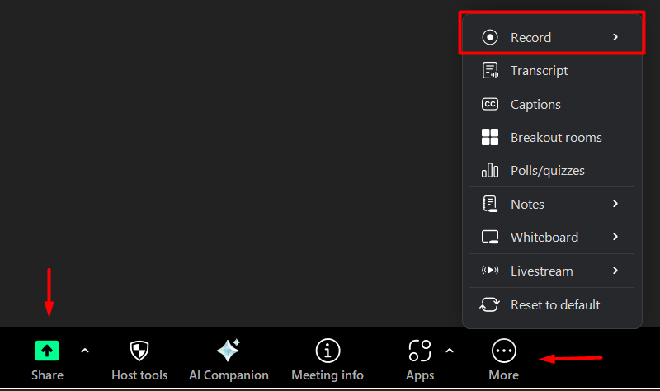Expand the Record submenu chevron
This screenshot has height=391, width=660.
coord(615,37)
